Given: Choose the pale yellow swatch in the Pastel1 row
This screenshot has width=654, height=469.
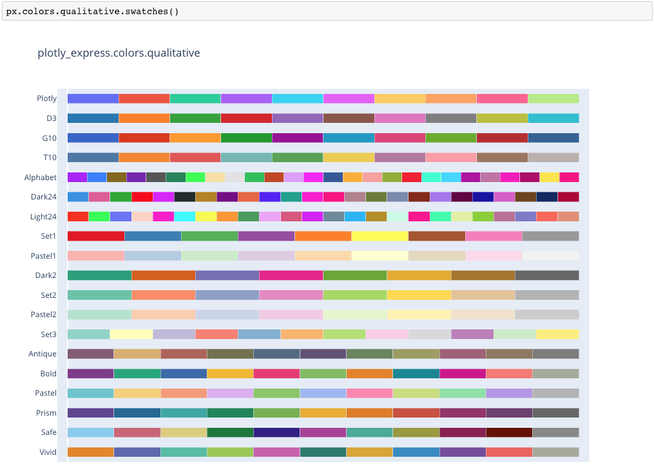Looking at the screenshot, I should [380, 256].
